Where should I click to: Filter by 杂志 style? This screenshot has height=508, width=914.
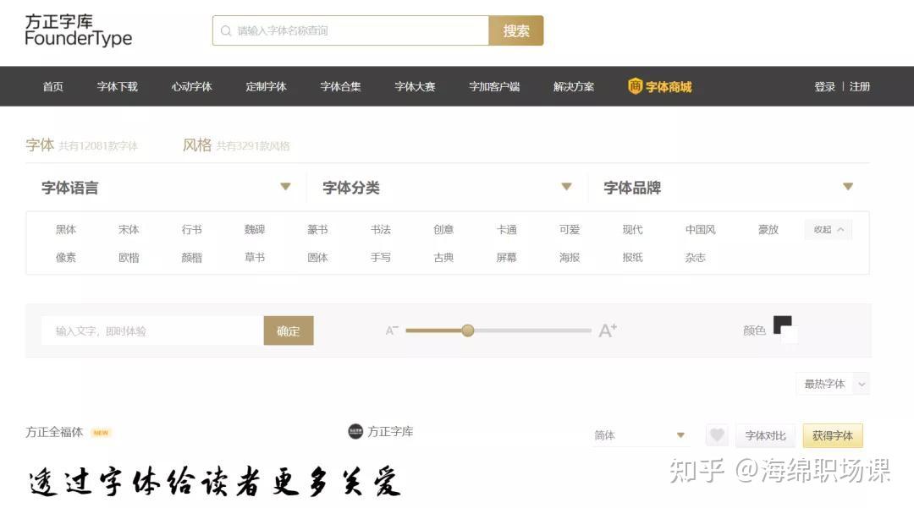[696, 257]
